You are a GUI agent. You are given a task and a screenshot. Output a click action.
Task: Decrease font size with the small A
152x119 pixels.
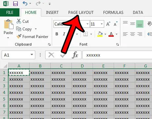[115, 24]
